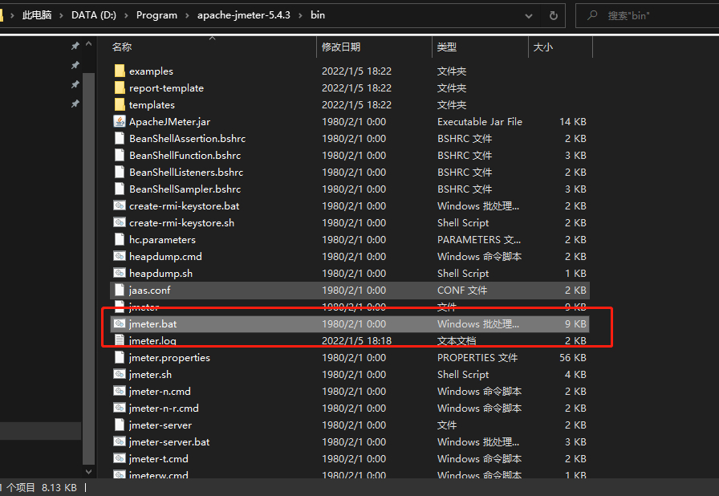Click the examples folder icon
719x496 pixels.
coord(120,71)
